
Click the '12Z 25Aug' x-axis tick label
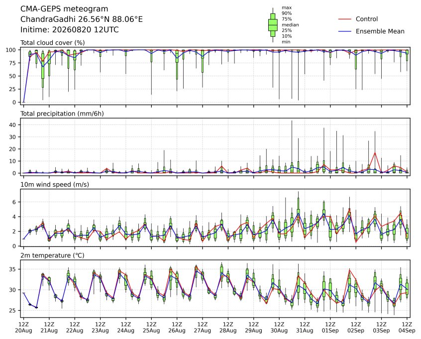(151, 328)
